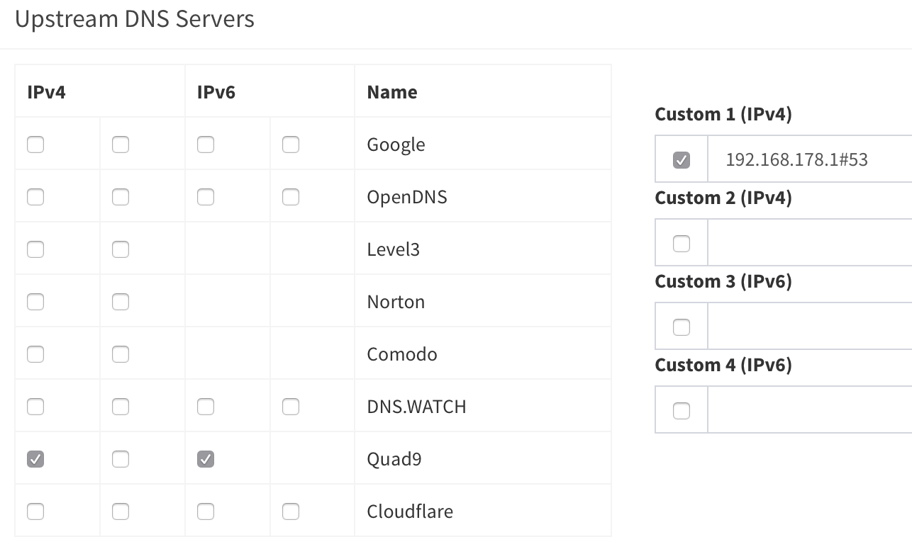Enable Google's second IPv4 server checkbox
The height and width of the screenshot is (554, 912).
pyautogui.click(x=121, y=145)
